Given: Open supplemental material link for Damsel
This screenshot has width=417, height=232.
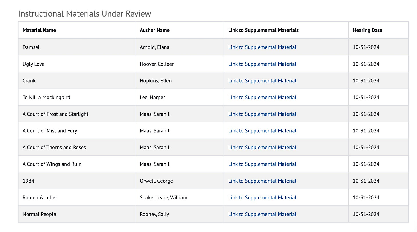Looking at the screenshot, I should point(262,47).
